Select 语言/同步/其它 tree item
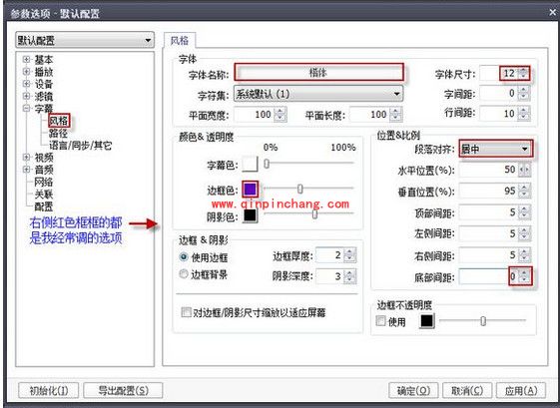 [81, 146]
